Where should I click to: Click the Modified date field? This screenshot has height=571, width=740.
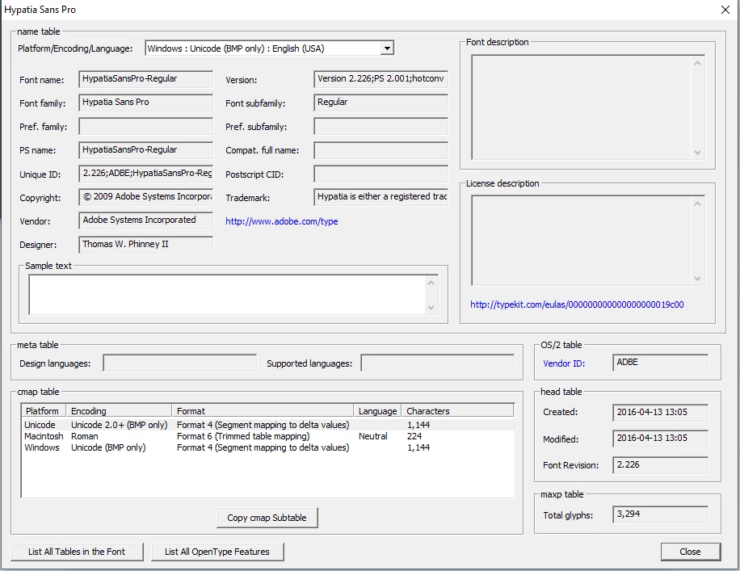660,439
